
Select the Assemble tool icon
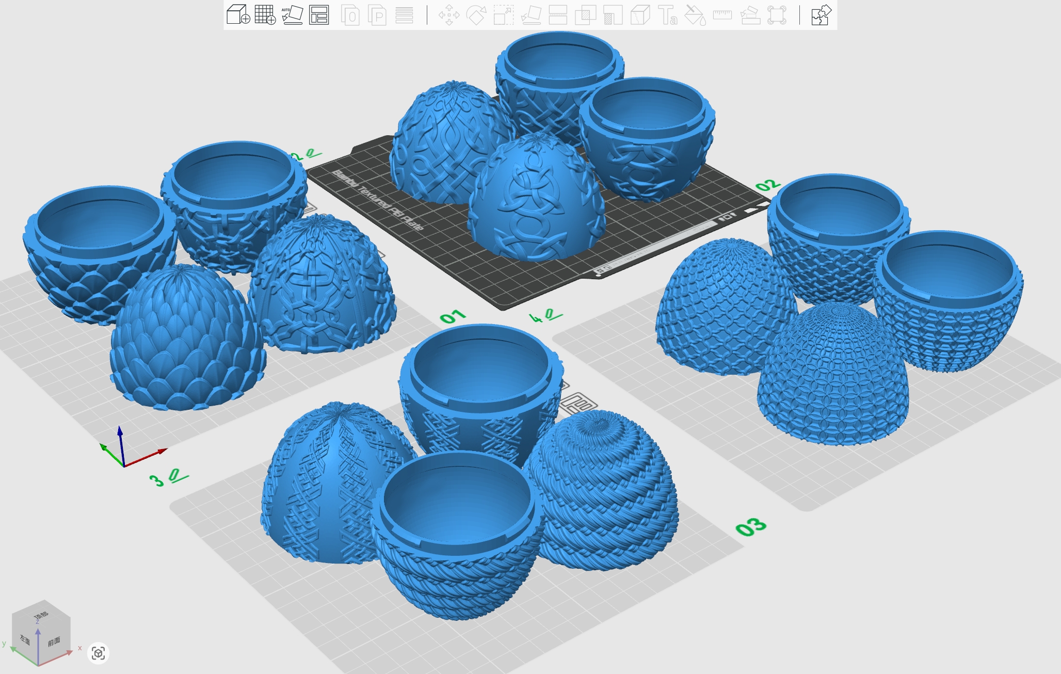click(x=749, y=14)
